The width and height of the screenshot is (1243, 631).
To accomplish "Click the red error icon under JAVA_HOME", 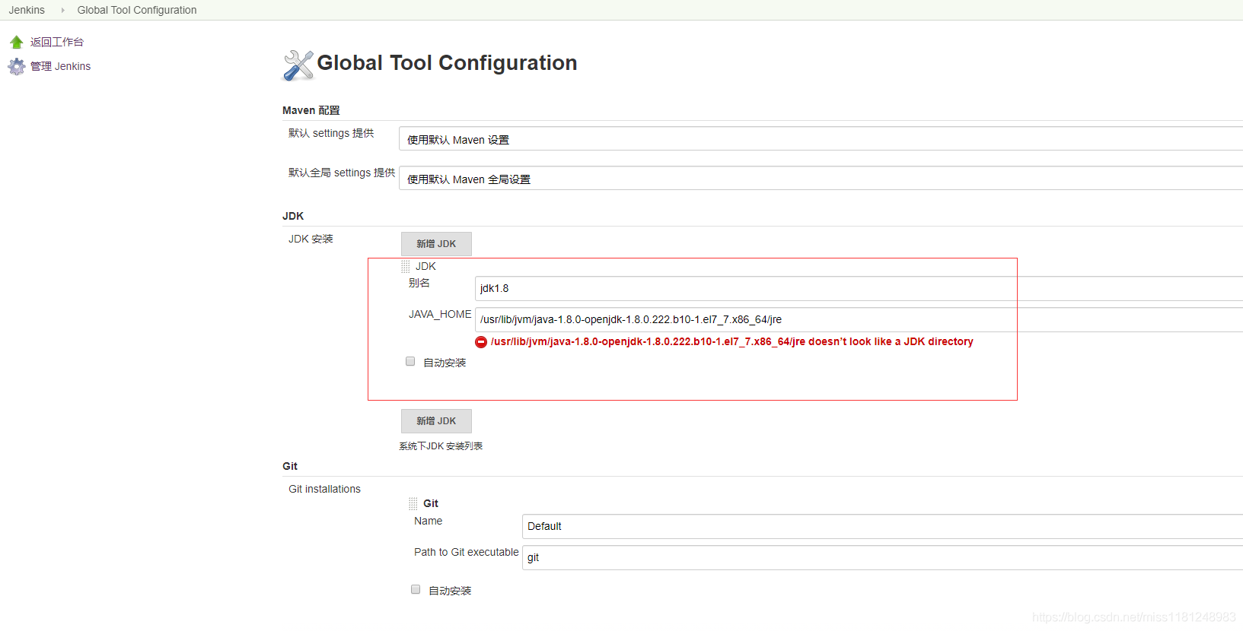I will pos(481,342).
